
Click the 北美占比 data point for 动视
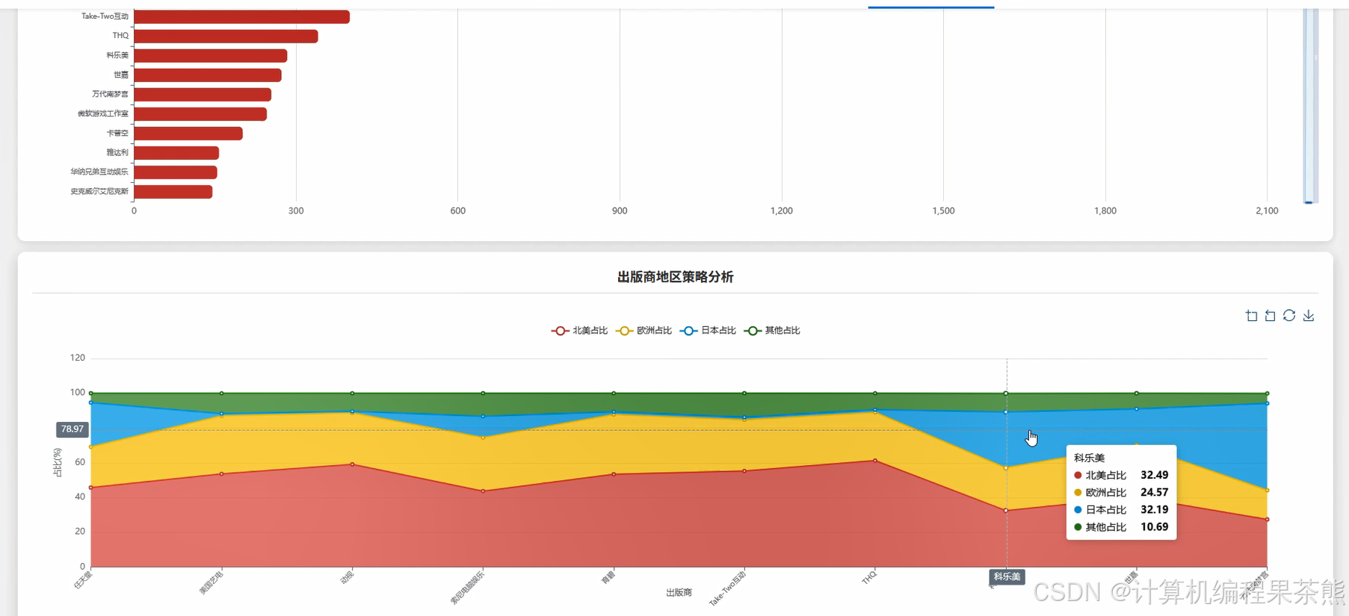(352, 464)
